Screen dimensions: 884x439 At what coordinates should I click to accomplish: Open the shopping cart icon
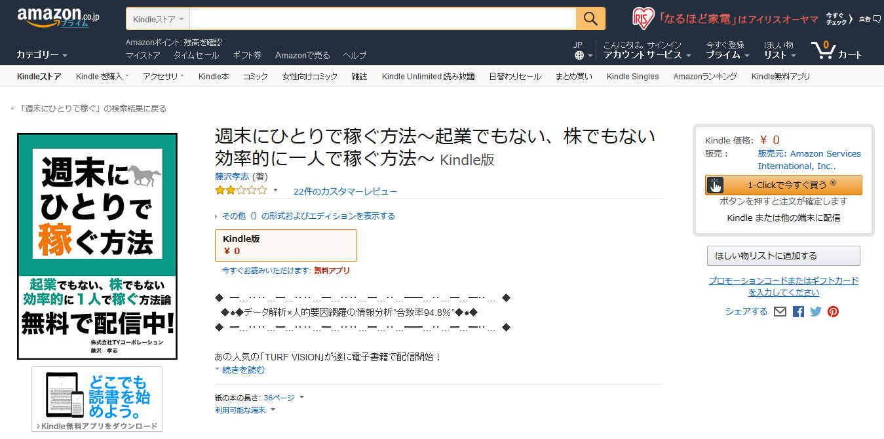(822, 50)
